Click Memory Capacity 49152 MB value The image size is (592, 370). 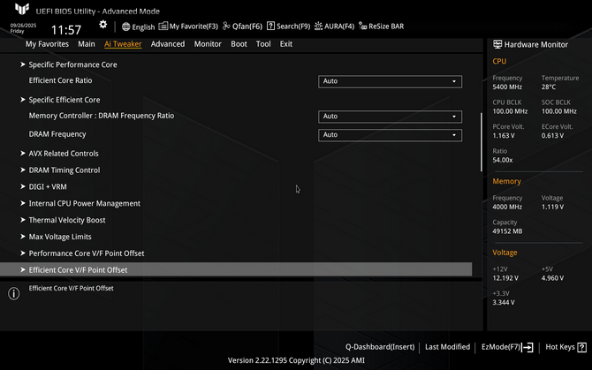507,231
